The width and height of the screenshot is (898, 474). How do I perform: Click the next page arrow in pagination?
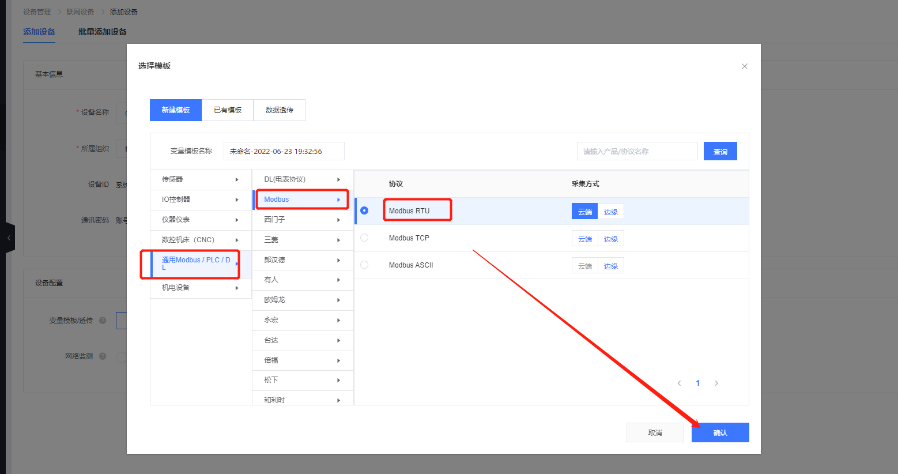tap(716, 383)
